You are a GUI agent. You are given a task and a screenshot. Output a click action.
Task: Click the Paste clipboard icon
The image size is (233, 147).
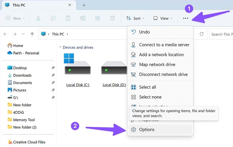tap(68, 18)
